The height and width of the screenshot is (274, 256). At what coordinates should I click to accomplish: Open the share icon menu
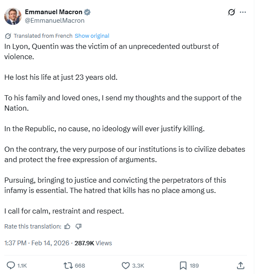(241, 265)
